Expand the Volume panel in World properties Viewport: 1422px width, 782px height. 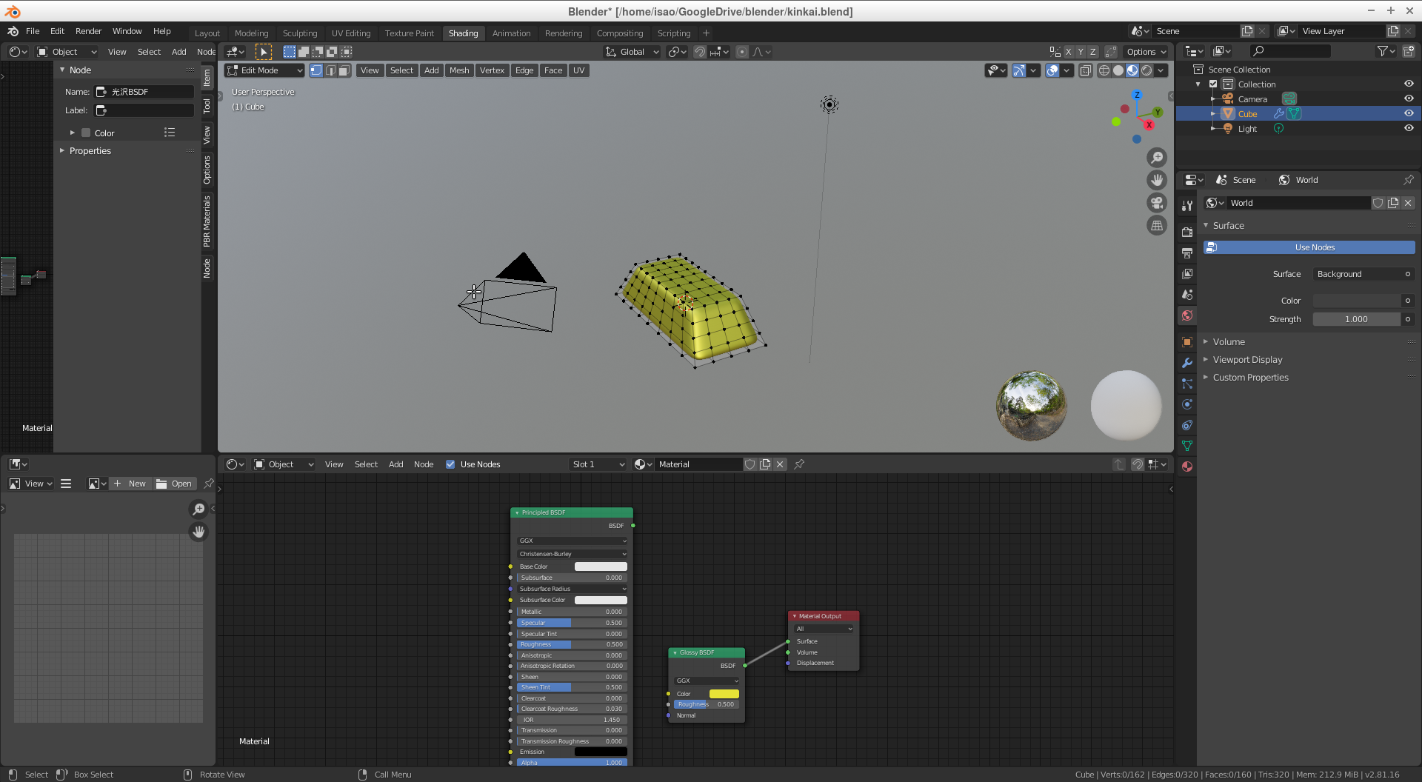pyautogui.click(x=1229, y=341)
